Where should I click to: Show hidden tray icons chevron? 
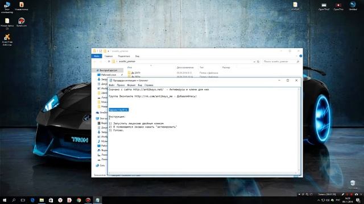(318, 200)
